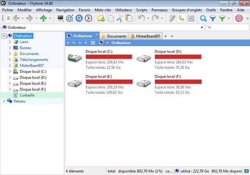The height and width of the screenshot is (175, 250).
Task: Toggle the tree view icon in toolbar
Action: (x=181, y=18)
